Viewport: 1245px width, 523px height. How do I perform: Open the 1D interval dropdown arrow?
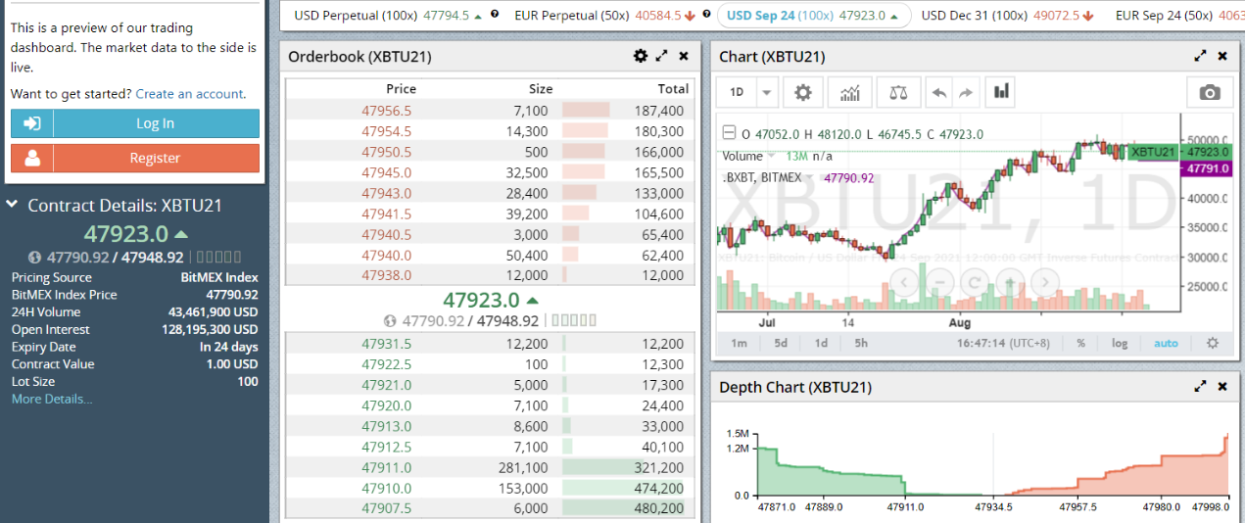click(767, 93)
